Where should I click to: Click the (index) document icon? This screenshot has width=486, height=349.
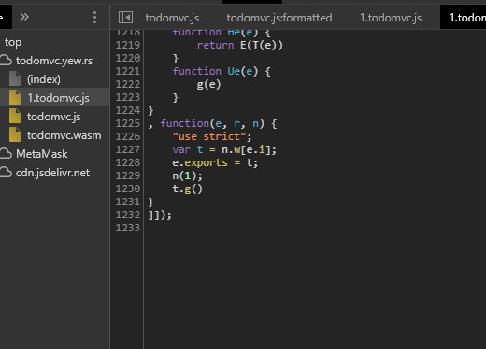point(15,78)
